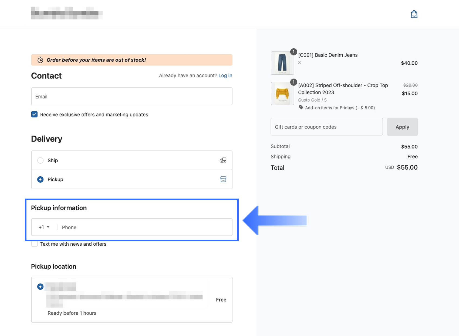Screen dimensions: 459x336
Task: Focus the Gift cards or coupon codes field
Action: coord(327,127)
